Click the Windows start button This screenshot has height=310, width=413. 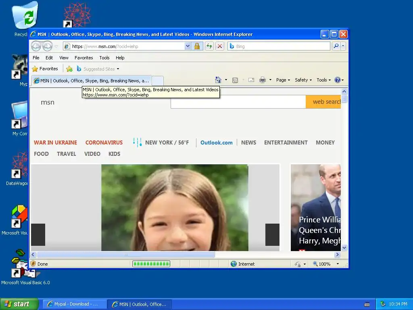(x=19, y=304)
